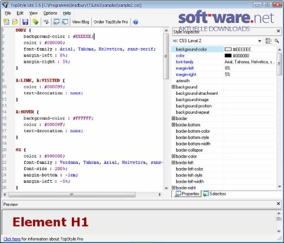Click the editor vertical scrollbar thumb
Image resolution: width=284 pixels, height=243 pixels.
166,56
